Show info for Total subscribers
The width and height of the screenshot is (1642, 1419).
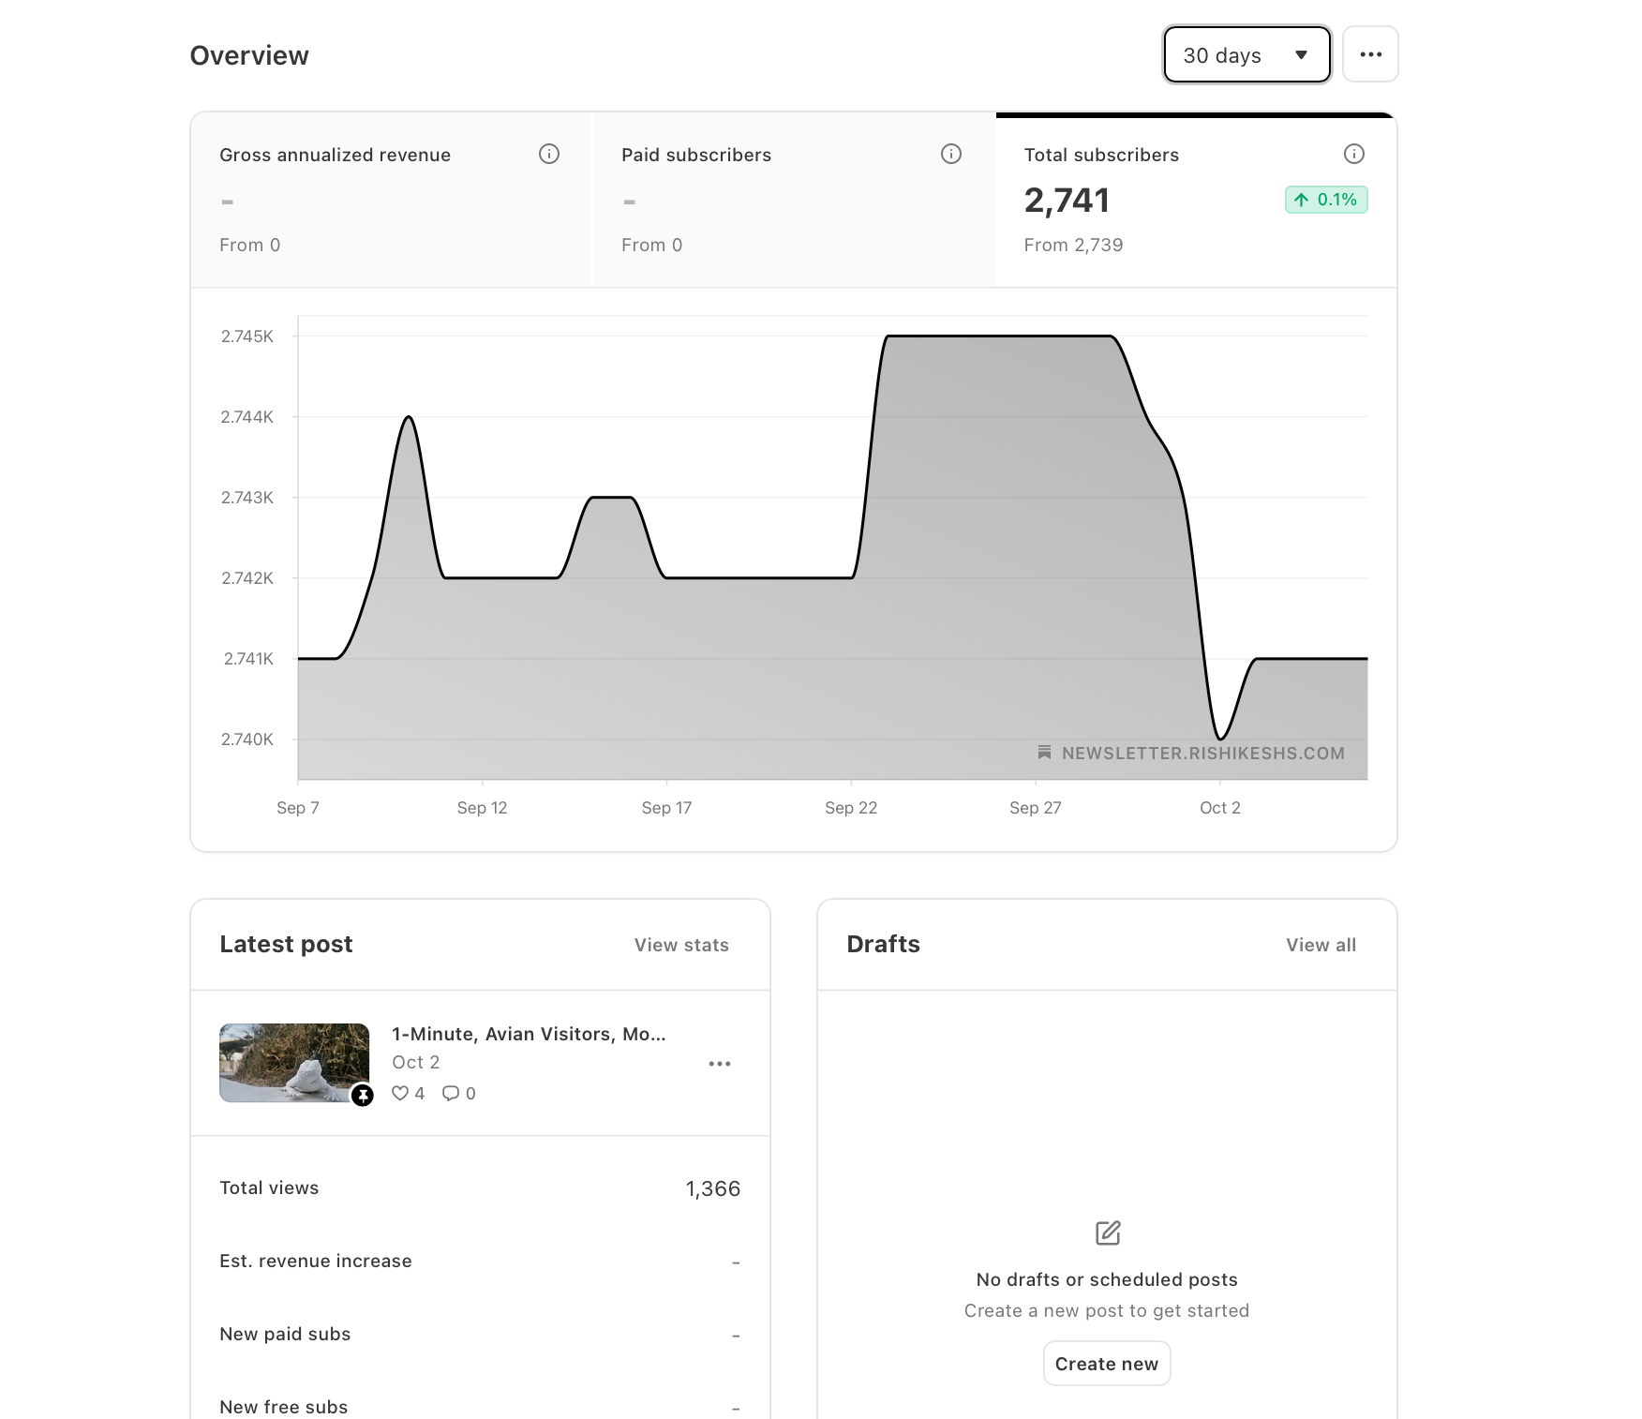[1354, 154]
